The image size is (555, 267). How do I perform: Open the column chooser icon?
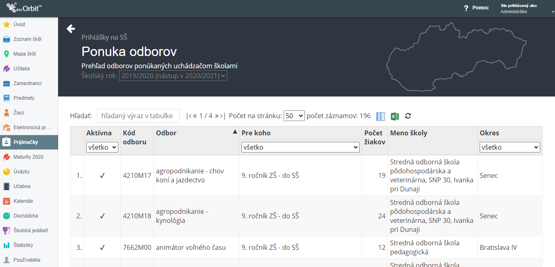(381, 116)
